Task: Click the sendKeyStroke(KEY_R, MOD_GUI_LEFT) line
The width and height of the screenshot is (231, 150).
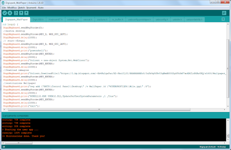Action: tap(35, 44)
